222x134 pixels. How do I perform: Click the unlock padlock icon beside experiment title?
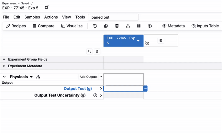(x=47, y=7)
